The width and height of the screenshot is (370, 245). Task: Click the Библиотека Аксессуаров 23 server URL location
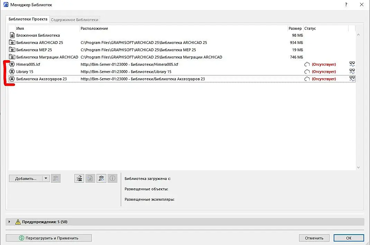pyautogui.click(x=143, y=79)
